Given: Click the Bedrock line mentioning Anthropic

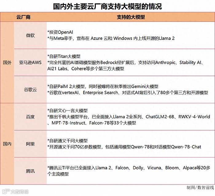Looking at the screenshot, I should [125, 63].
